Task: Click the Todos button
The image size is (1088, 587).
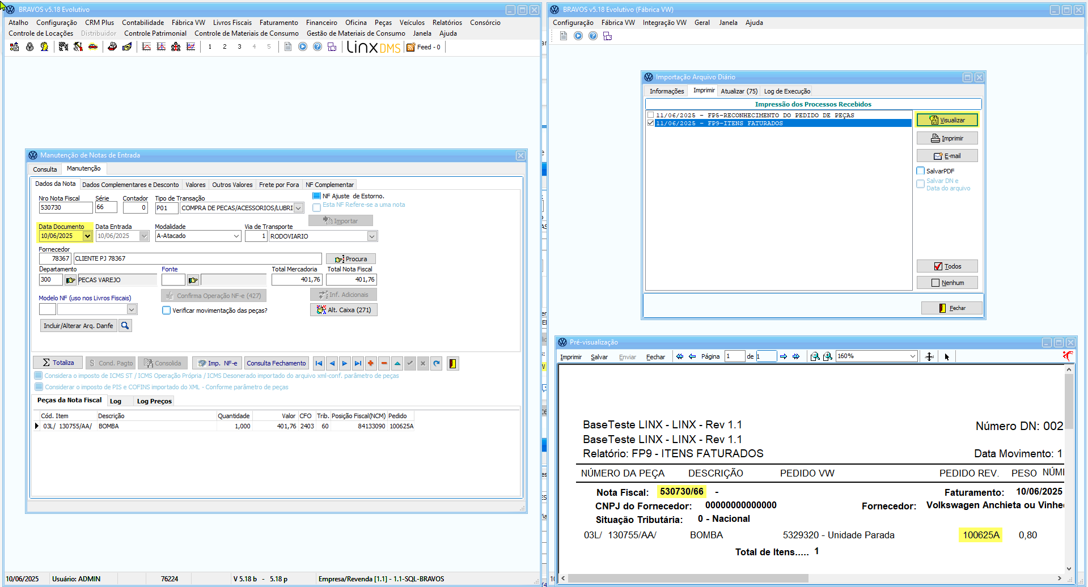Action: 947,266
